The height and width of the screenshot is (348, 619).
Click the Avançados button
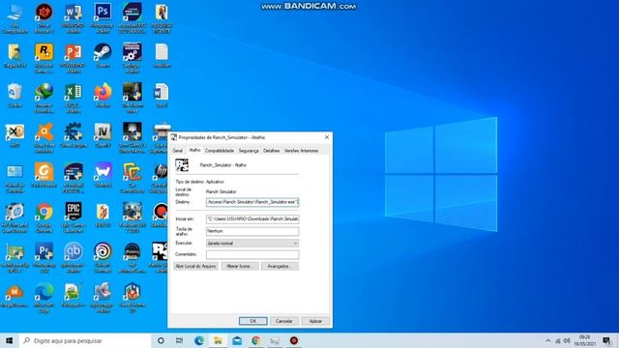pos(280,267)
